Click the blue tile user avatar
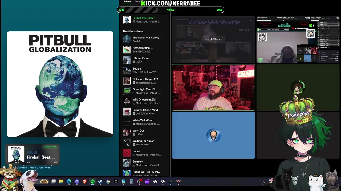Viewport: 341px width, 191px height. pyautogui.click(x=213, y=136)
